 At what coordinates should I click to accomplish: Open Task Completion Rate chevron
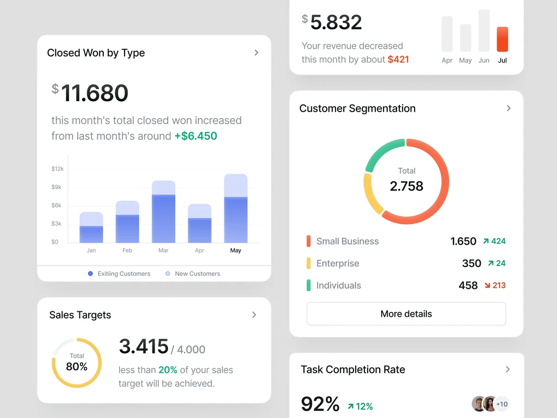click(508, 370)
